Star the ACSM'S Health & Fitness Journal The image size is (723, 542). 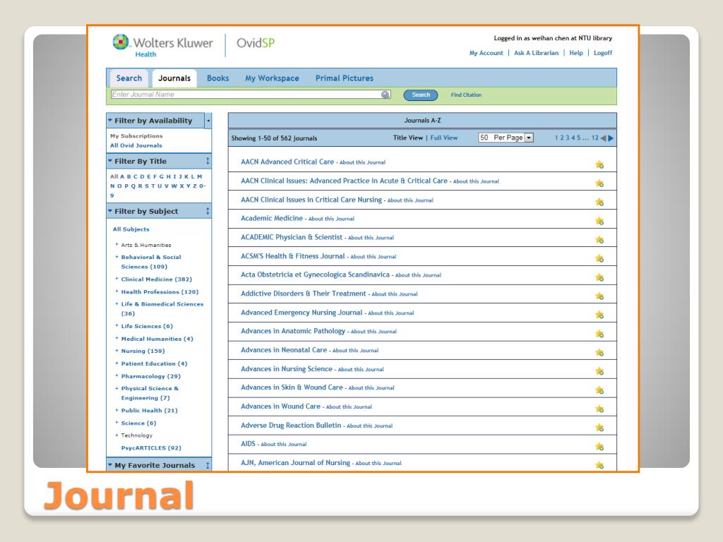pos(599,258)
